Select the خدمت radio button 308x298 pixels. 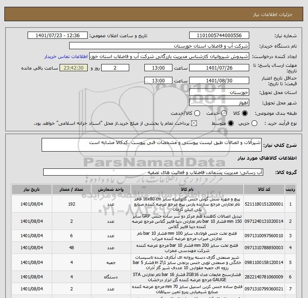224,113
